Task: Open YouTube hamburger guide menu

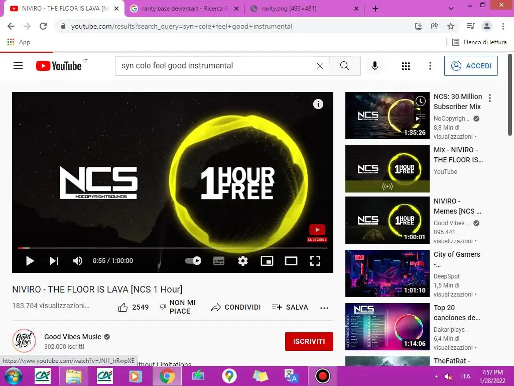Action: click(18, 66)
